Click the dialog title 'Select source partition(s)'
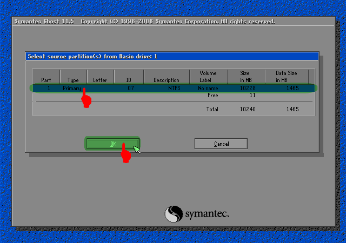 point(65,57)
